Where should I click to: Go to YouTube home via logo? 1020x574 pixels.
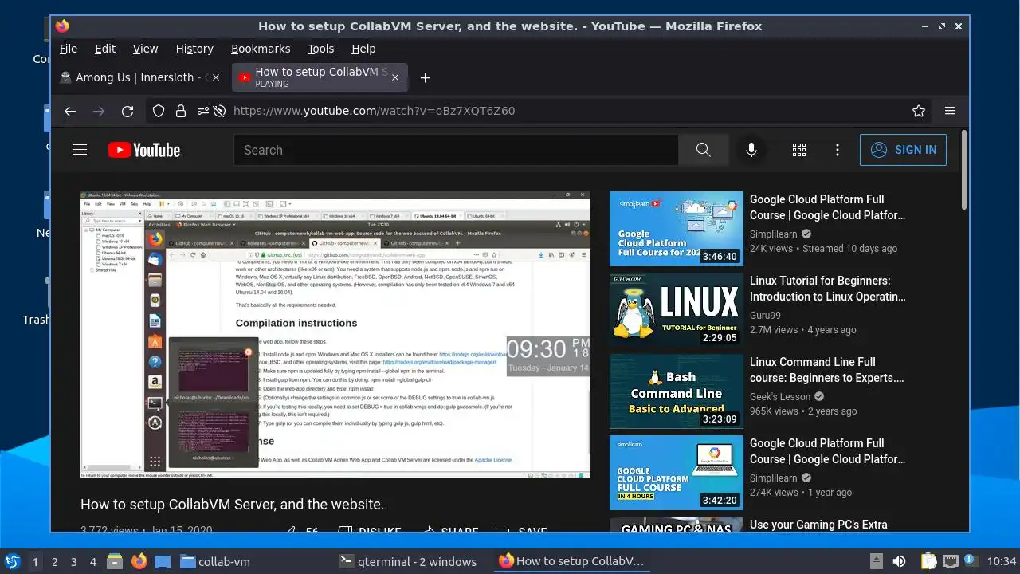coord(144,150)
